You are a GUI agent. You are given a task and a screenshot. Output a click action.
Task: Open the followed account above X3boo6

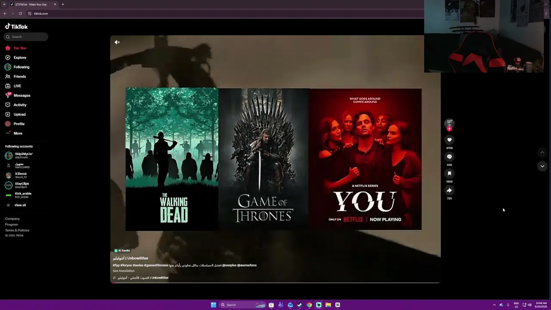(x=18, y=165)
